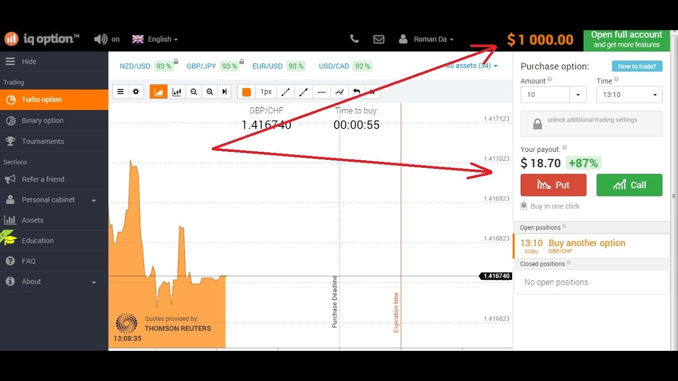The height and width of the screenshot is (381, 678).
Task: Click the page vertical scrollbar
Action: click(674, 190)
